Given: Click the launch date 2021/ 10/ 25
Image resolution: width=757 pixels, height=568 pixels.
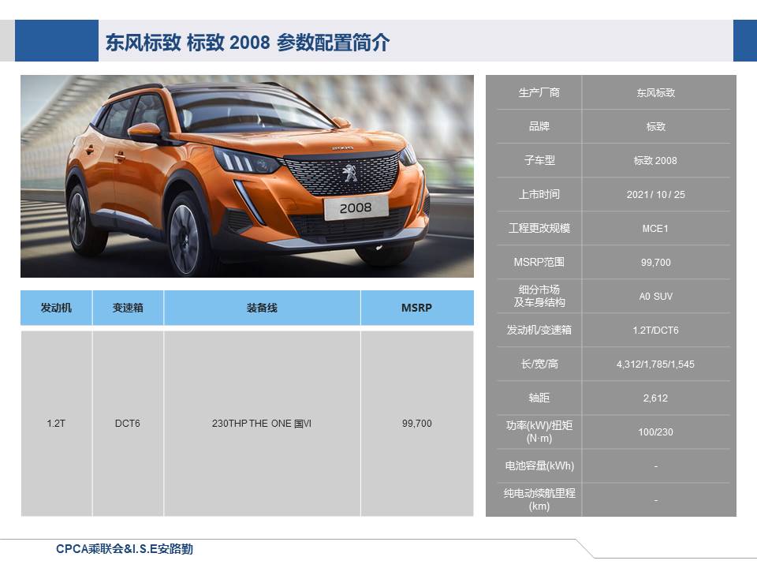Looking at the screenshot, I should (x=655, y=195).
